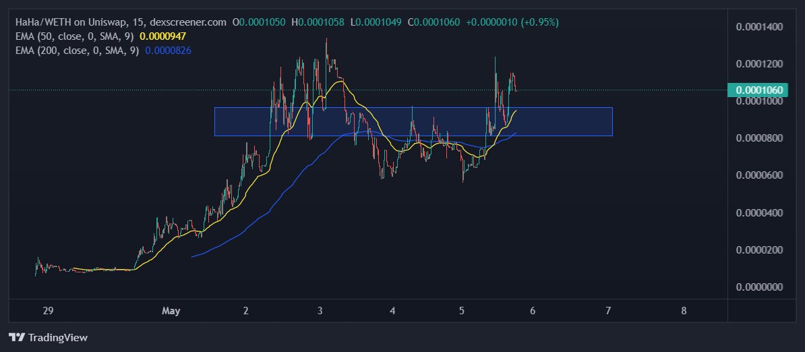805x352 pixels.
Task: Click the current price label 0.0001060
Action: tap(759, 90)
